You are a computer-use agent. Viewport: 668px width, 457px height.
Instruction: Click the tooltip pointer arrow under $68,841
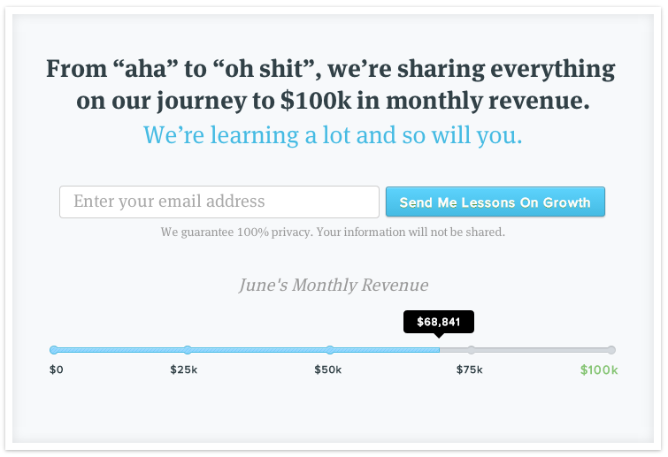tap(439, 336)
